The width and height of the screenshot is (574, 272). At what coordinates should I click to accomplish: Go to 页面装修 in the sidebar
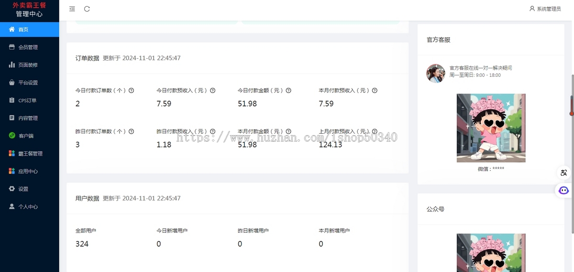coord(30,65)
